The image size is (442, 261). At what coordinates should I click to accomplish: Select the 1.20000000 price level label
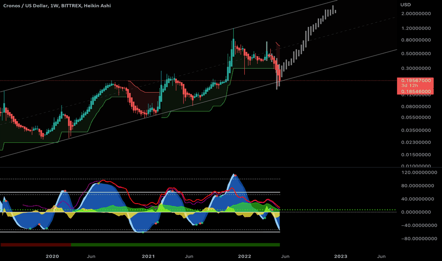(x=416, y=28)
